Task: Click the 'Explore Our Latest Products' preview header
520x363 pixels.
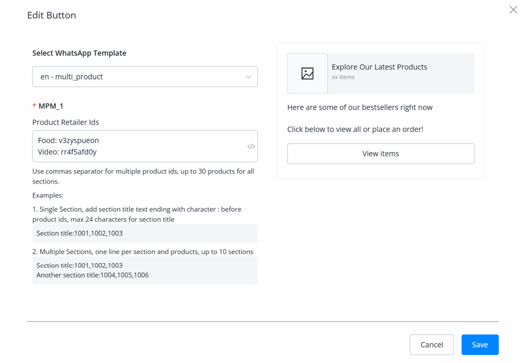Action: [x=379, y=67]
